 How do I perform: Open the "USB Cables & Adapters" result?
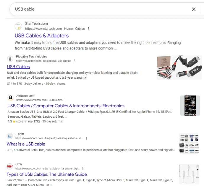coord(42,36)
